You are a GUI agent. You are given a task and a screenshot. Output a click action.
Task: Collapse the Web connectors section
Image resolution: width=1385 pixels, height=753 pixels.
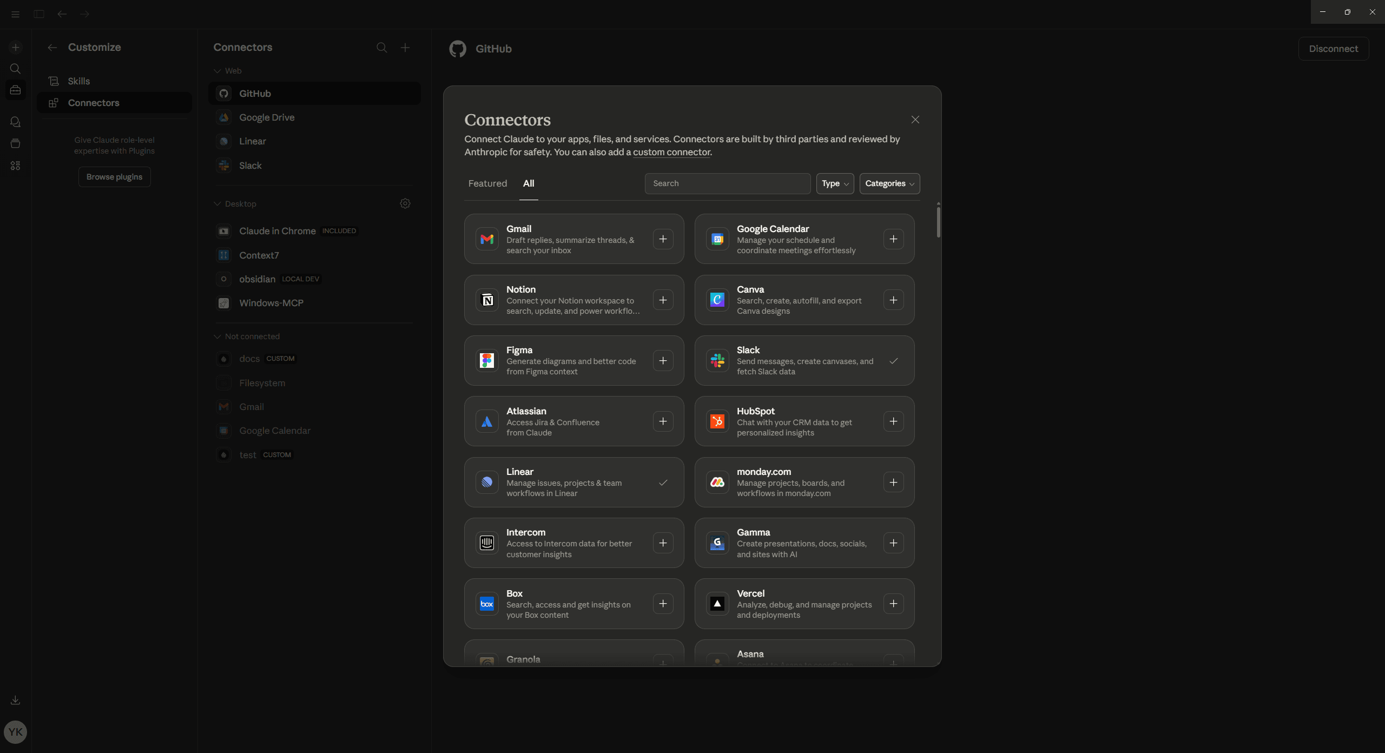pos(218,71)
